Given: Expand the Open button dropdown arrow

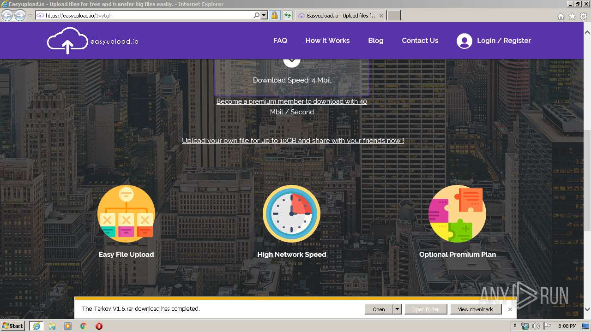Looking at the screenshot, I should click(397, 309).
